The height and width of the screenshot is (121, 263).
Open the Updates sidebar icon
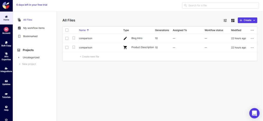coord(6,83)
